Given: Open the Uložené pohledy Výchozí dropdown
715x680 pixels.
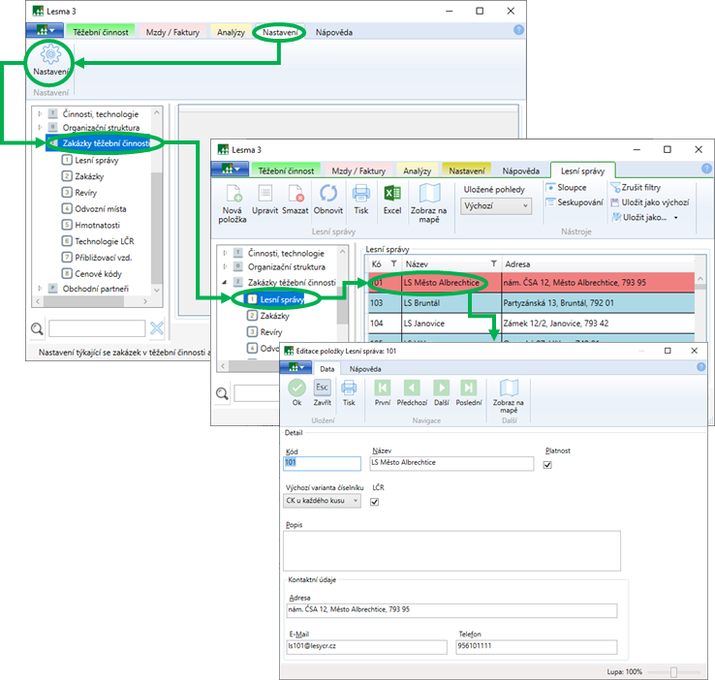Looking at the screenshot, I should click(x=496, y=206).
